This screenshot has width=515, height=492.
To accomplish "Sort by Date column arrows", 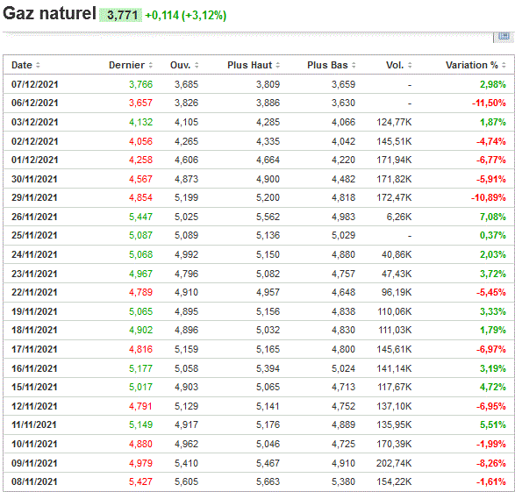I will (38, 65).
